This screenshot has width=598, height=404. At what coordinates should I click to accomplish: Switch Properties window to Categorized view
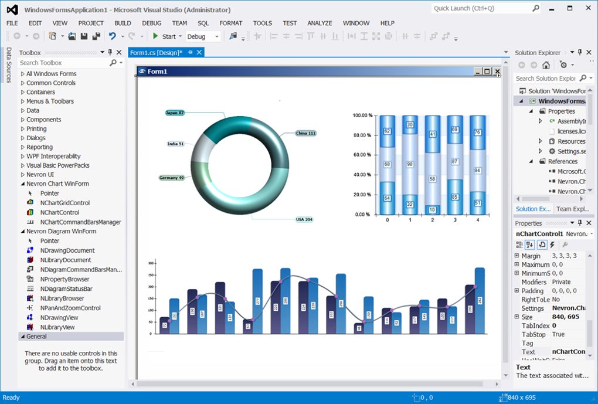(x=520, y=245)
